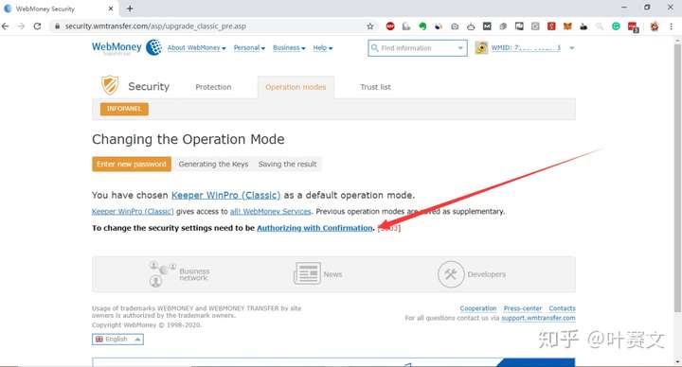682x367 pixels.
Task: Switch to the Trust list tab
Action: click(375, 87)
